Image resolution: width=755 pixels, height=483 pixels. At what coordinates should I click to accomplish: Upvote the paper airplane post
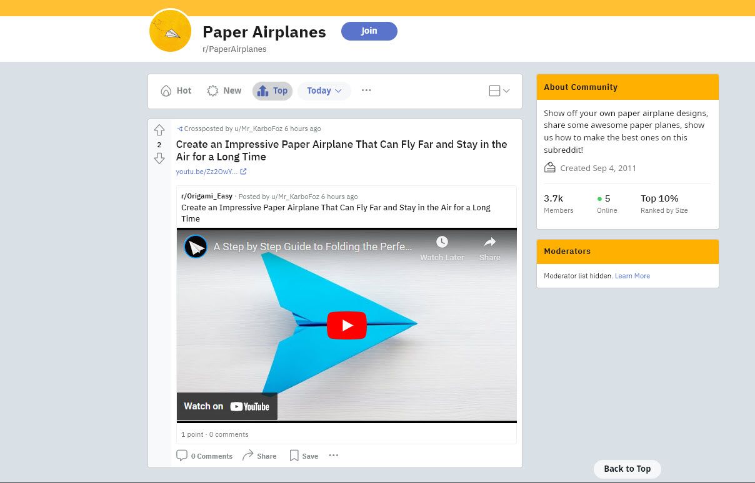(x=159, y=130)
